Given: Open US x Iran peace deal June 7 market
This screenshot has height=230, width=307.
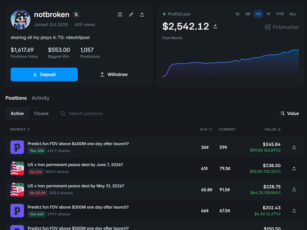Looking at the screenshot, I should (x=76, y=165).
